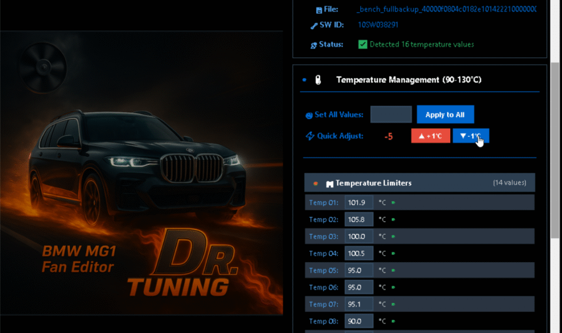
Task: Click the Temp 02 value field showing 105.8
Action: click(x=358, y=220)
